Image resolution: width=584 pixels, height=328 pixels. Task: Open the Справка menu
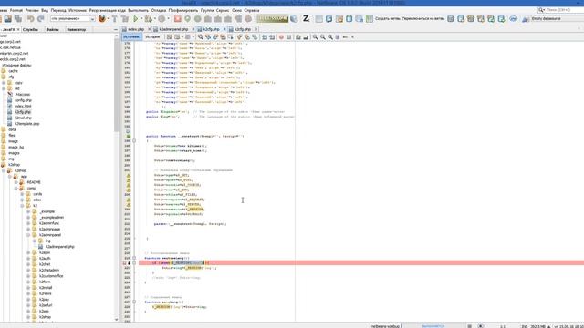tap(252, 10)
